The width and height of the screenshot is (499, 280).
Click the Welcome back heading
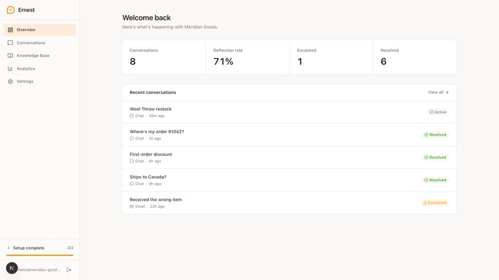tap(147, 18)
